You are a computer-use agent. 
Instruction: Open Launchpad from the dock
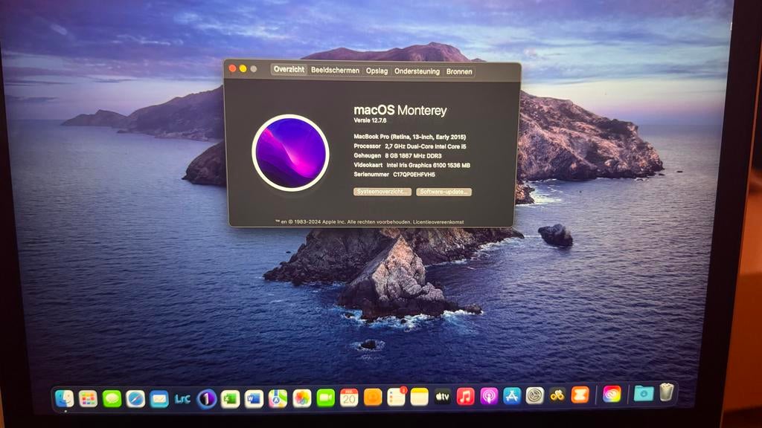click(x=88, y=398)
